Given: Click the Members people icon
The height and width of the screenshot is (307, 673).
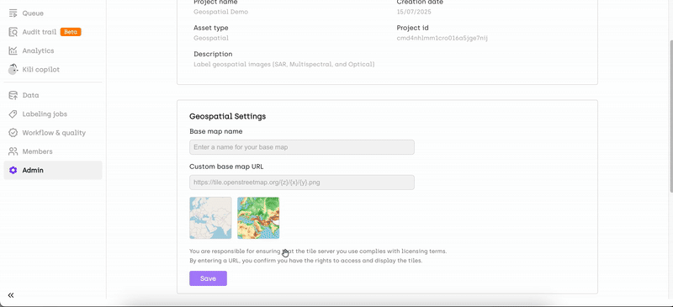Looking at the screenshot, I should coord(13,151).
